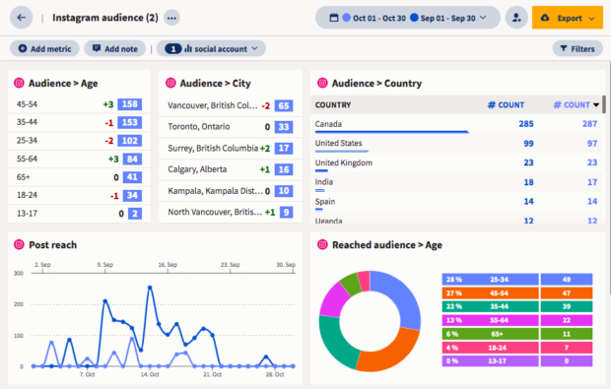Click the orange 27 % 45-54 legend swatch
The width and height of the screenshot is (611, 389).
490,292
